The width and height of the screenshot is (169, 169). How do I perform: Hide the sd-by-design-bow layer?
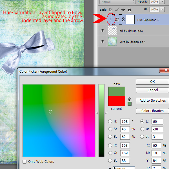(103, 30)
